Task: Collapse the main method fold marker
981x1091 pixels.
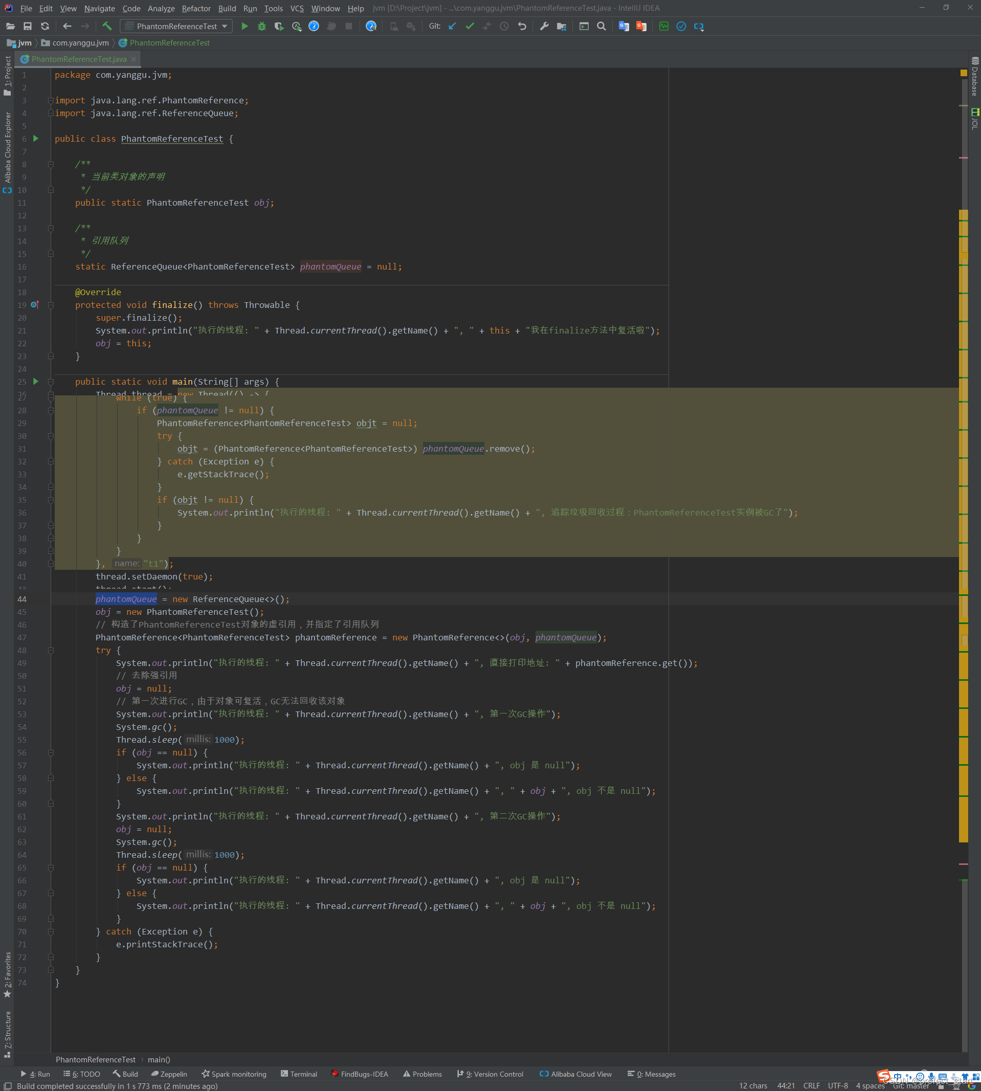Action: click(x=51, y=382)
